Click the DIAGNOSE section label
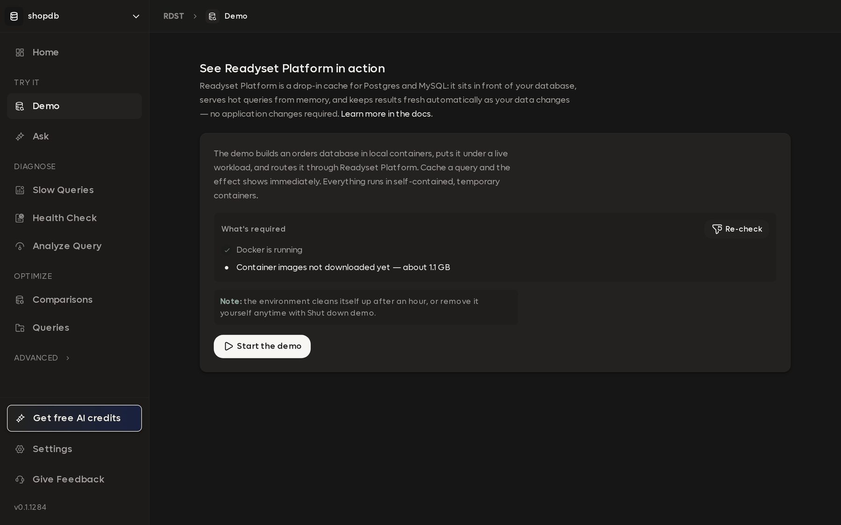Image resolution: width=841 pixels, height=525 pixels. 35,167
